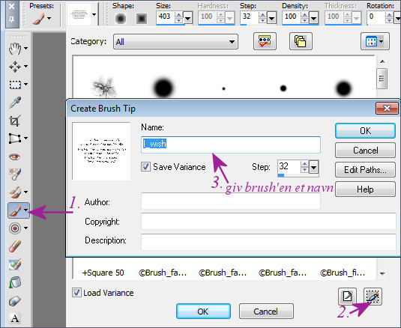Click OK in Create Brush Tip dialog
The width and height of the screenshot is (401, 328).
(365, 131)
